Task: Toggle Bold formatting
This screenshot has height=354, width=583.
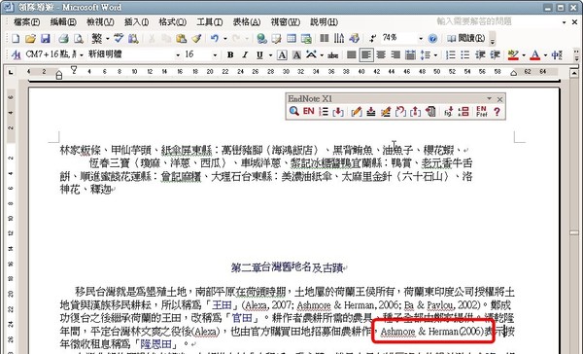Action: coord(230,55)
